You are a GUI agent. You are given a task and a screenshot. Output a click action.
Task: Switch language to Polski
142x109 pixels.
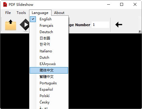pos(49,96)
